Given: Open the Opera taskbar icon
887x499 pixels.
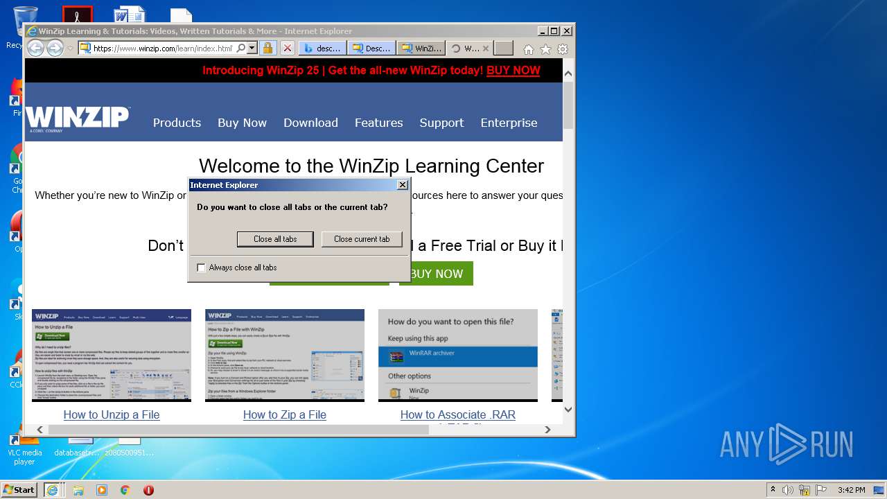Looking at the screenshot, I should coord(148,490).
